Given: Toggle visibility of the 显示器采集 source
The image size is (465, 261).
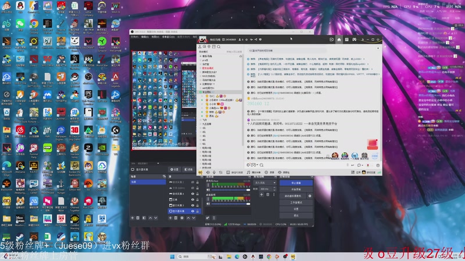Looking at the screenshot, I should coord(192,211).
